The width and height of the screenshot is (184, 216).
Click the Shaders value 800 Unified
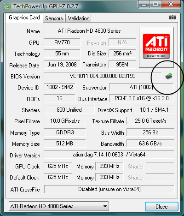click(x=69, y=110)
